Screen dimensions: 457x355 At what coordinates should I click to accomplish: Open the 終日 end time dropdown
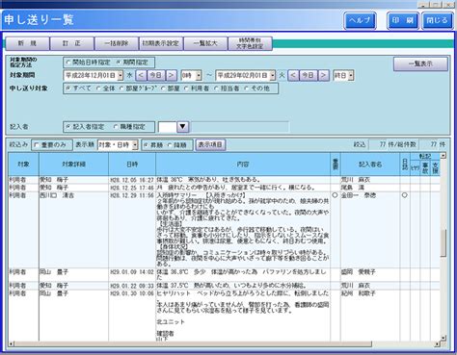coord(351,76)
